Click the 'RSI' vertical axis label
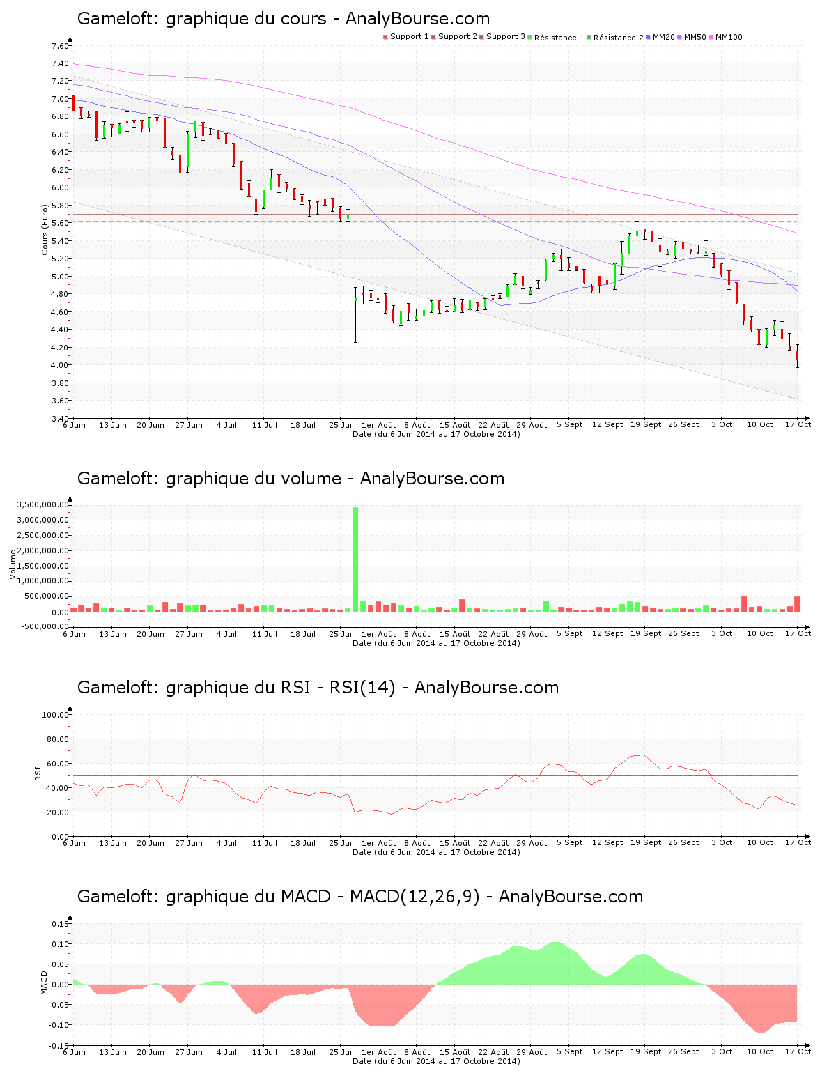This screenshot has height=1080, width=836. 38,773
